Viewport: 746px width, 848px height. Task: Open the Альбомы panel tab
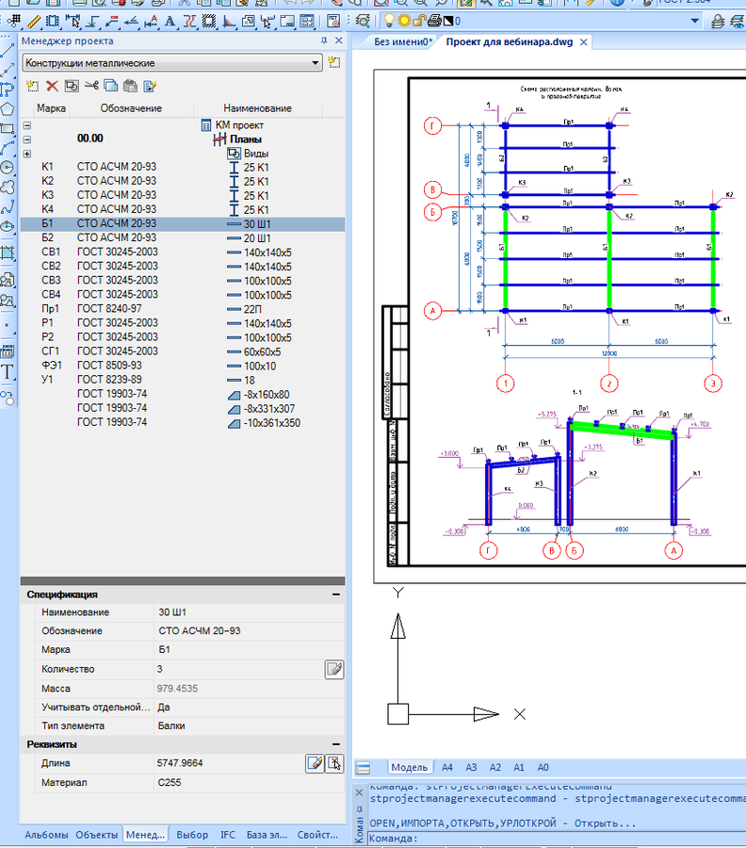46,835
